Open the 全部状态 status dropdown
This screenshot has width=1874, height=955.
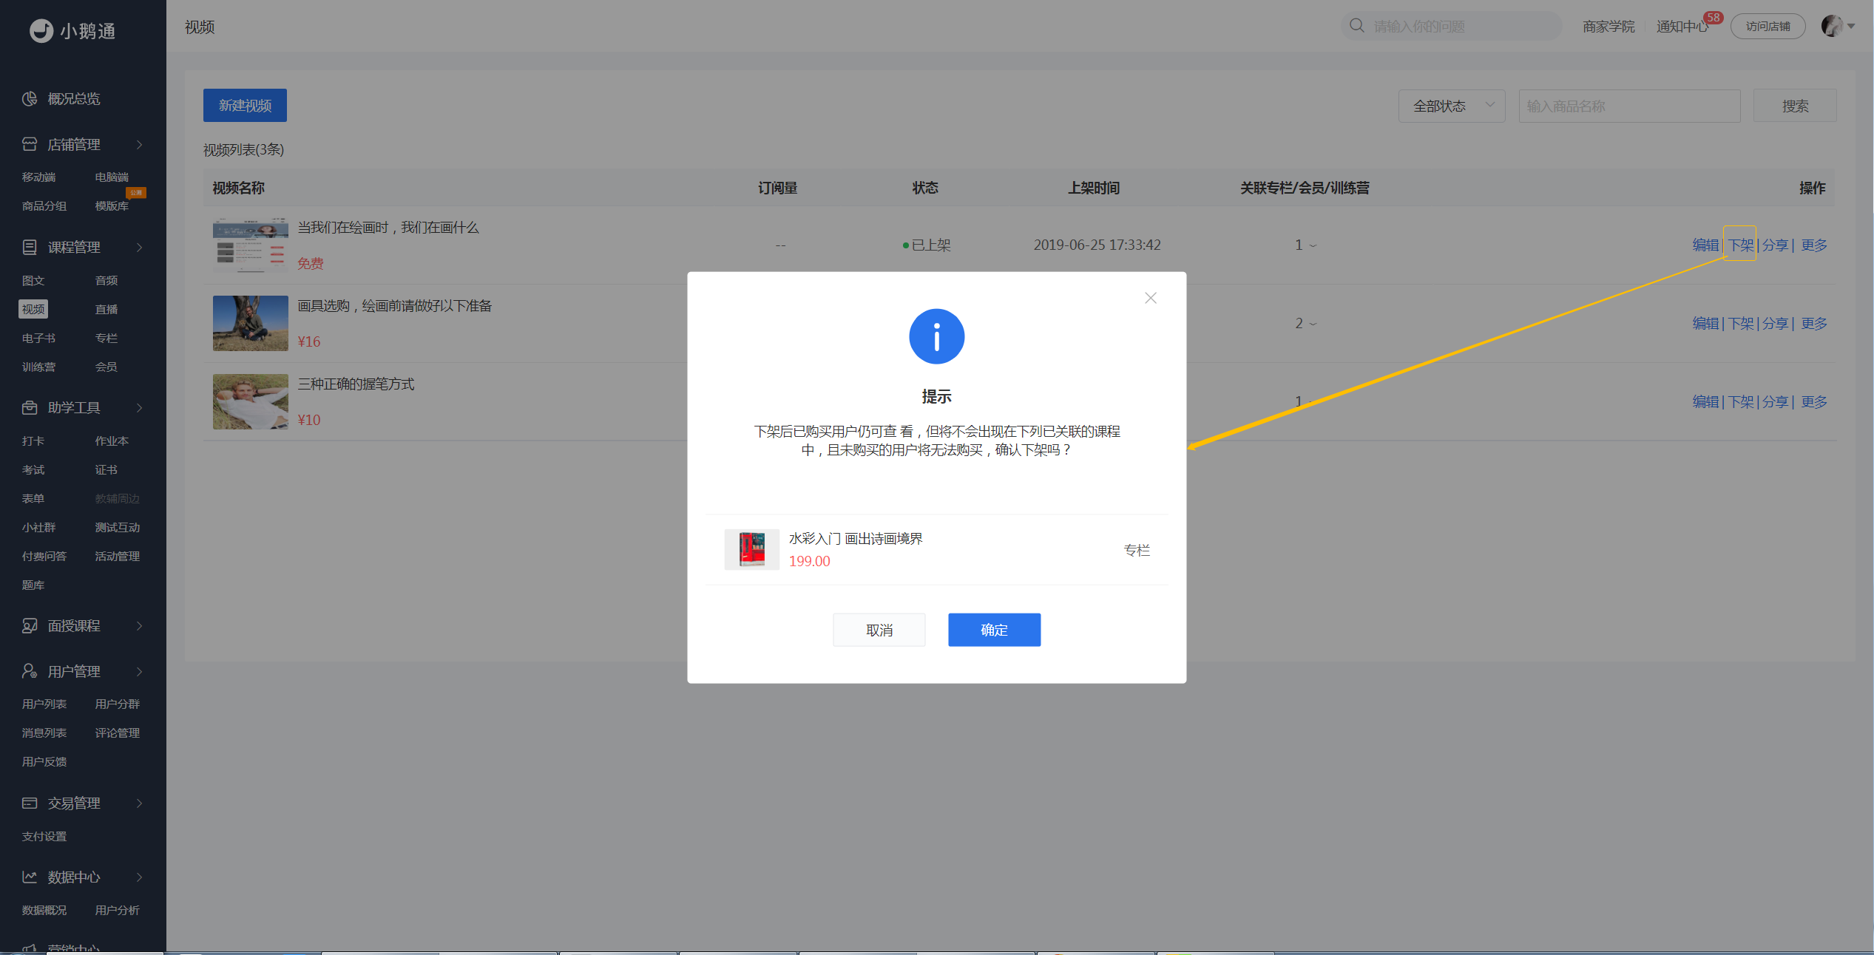pos(1451,106)
